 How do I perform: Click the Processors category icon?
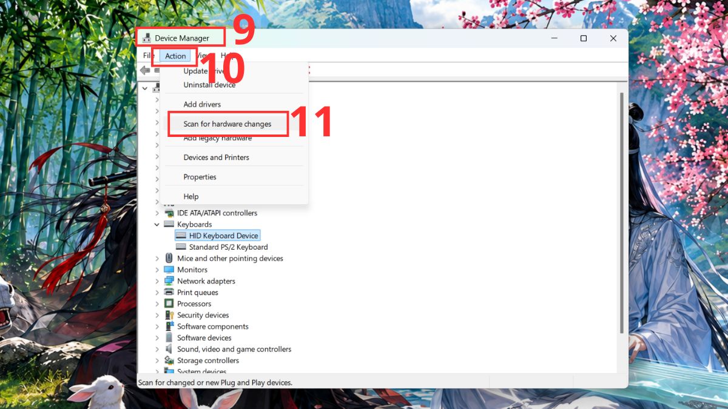click(169, 304)
